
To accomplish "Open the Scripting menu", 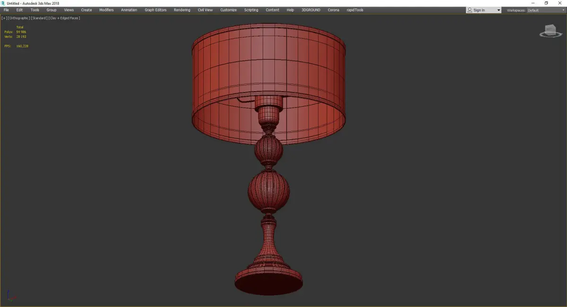I will click(x=251, y=10).
